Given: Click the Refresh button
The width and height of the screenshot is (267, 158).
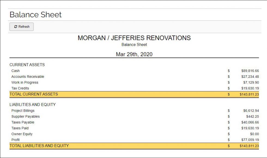Looking at the screenshot, I should [22, 27].
